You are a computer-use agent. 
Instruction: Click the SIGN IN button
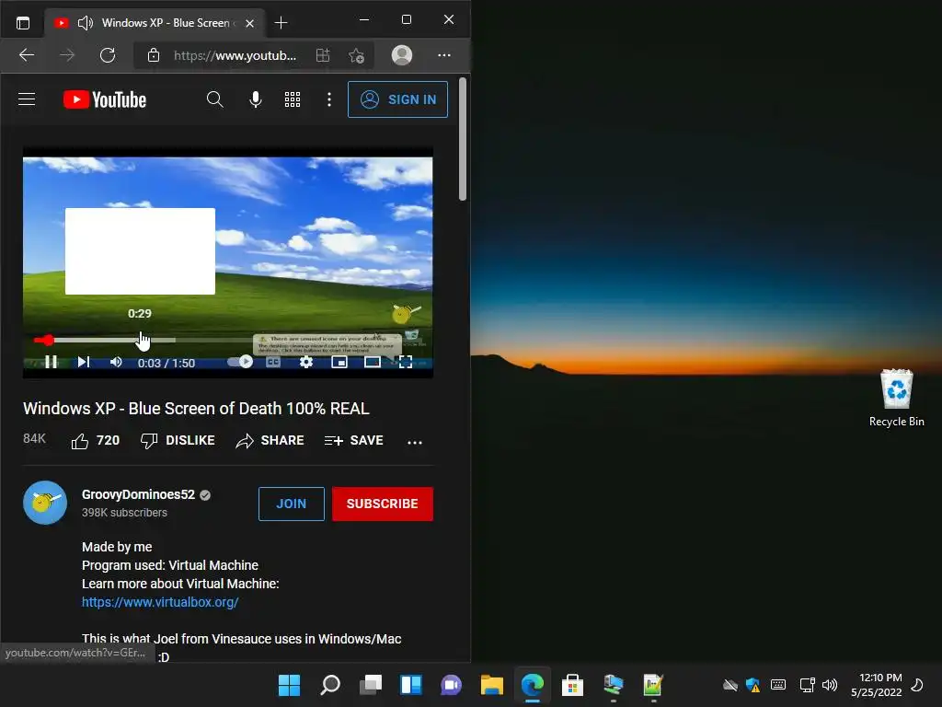coord(397,99)
